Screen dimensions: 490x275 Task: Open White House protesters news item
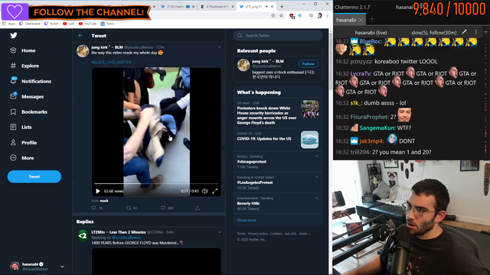(x=278, y=113)
